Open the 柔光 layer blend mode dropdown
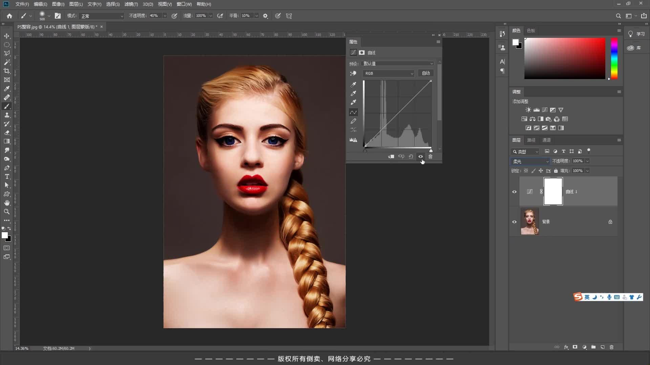Viewport: 650px width, 365px height. point(530,161)
